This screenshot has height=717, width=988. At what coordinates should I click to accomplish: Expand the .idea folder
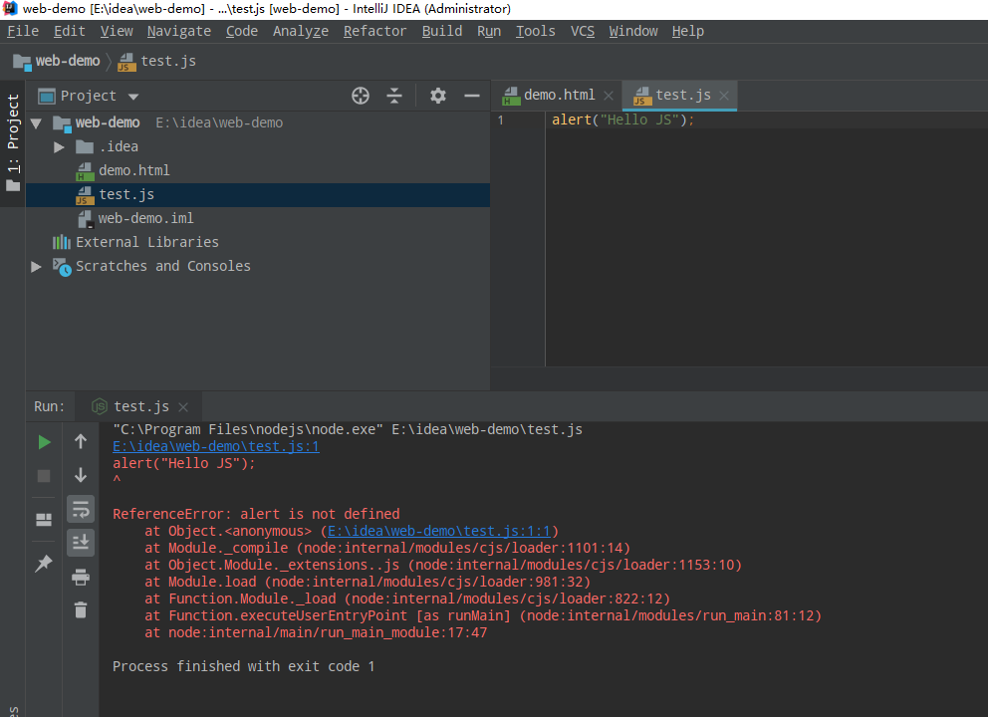point(59,146)
